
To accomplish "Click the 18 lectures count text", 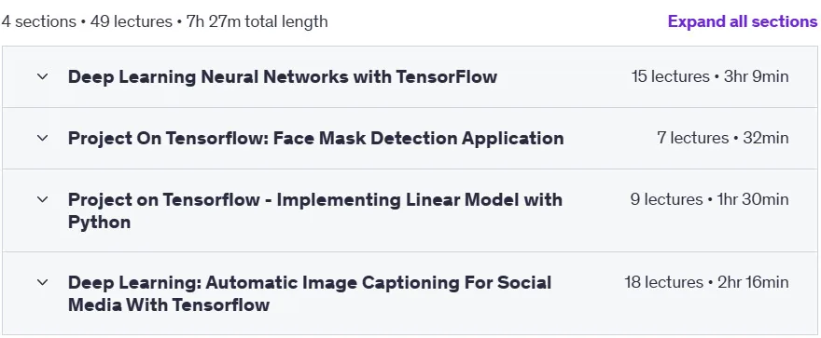I will coord(663,283).
